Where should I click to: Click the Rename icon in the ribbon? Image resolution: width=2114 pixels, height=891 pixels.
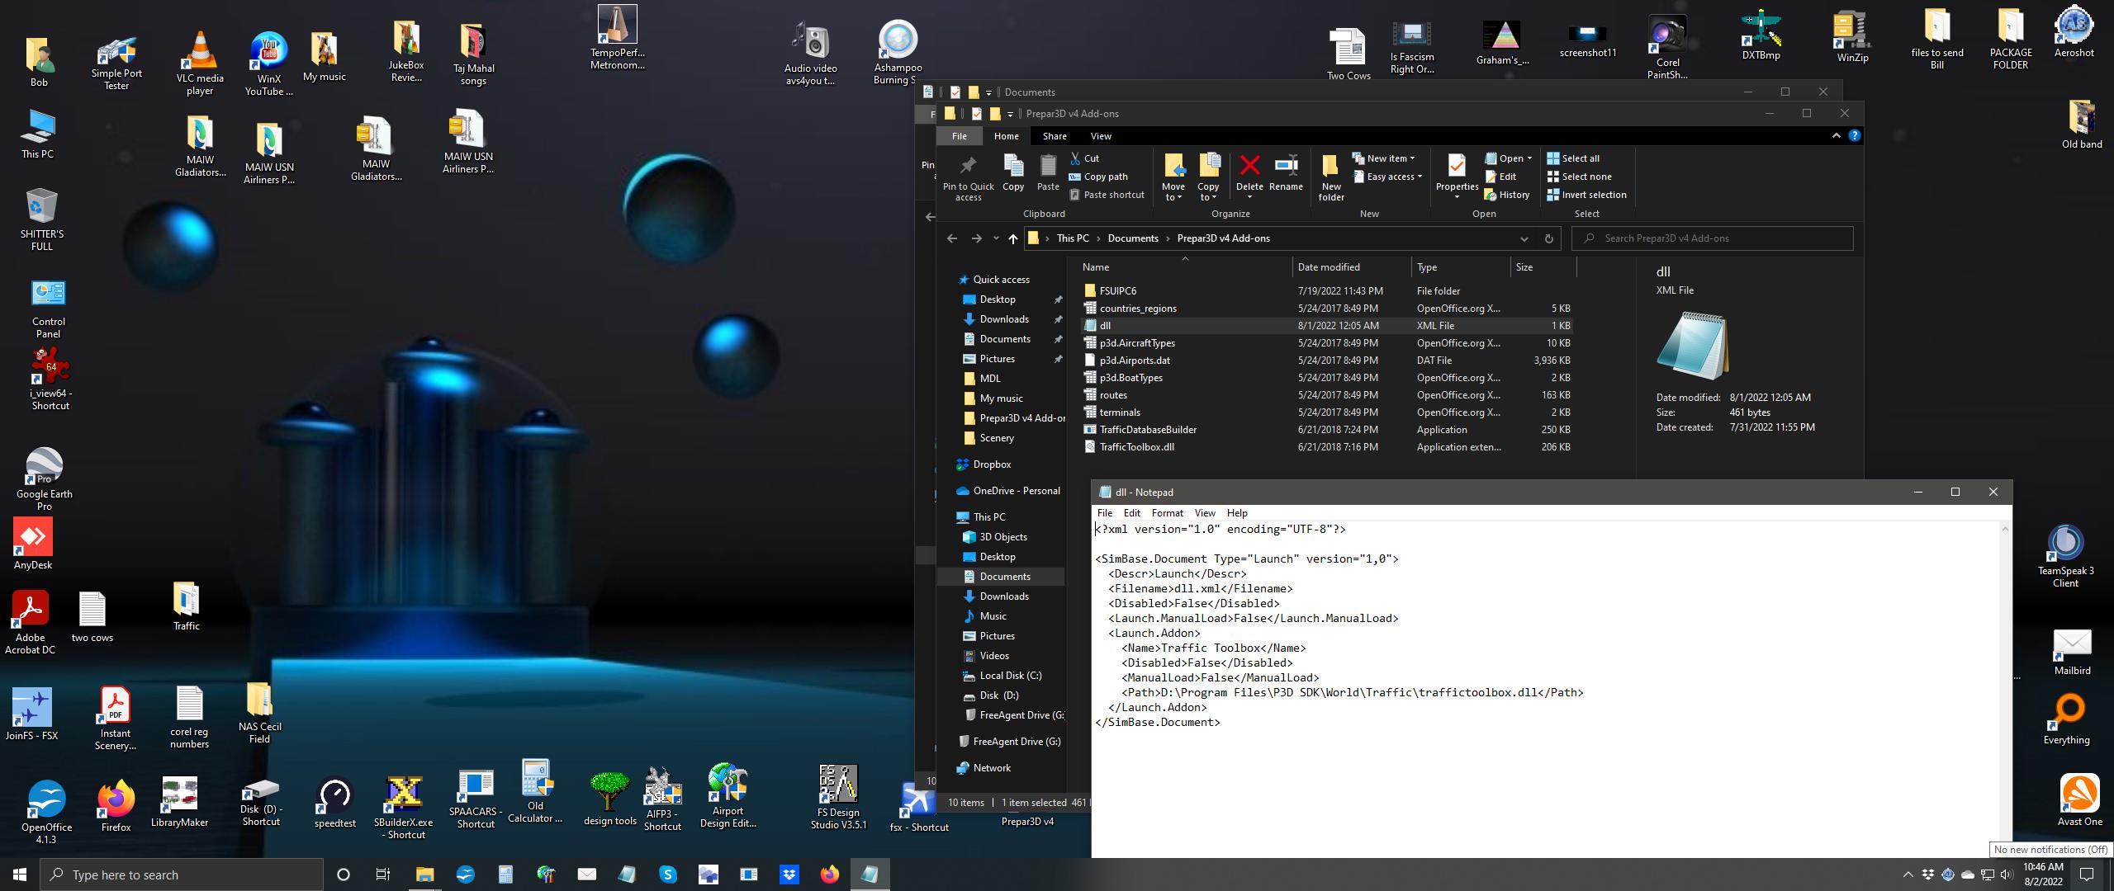1286,167
